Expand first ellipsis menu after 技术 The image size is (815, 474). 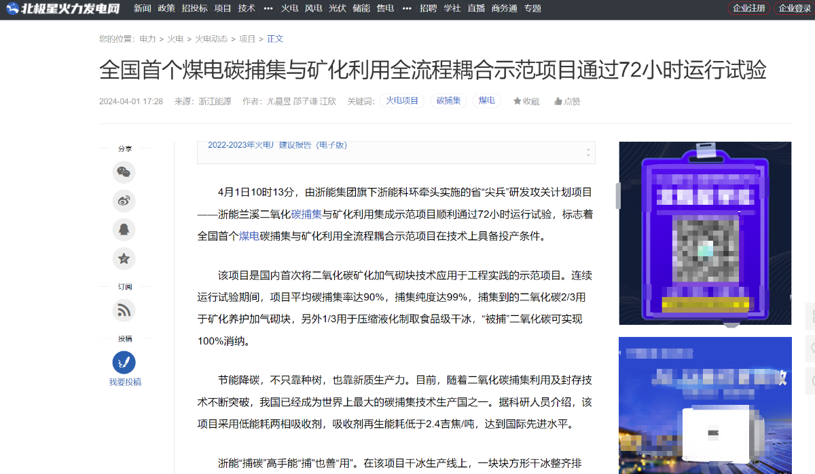(268, 9)
